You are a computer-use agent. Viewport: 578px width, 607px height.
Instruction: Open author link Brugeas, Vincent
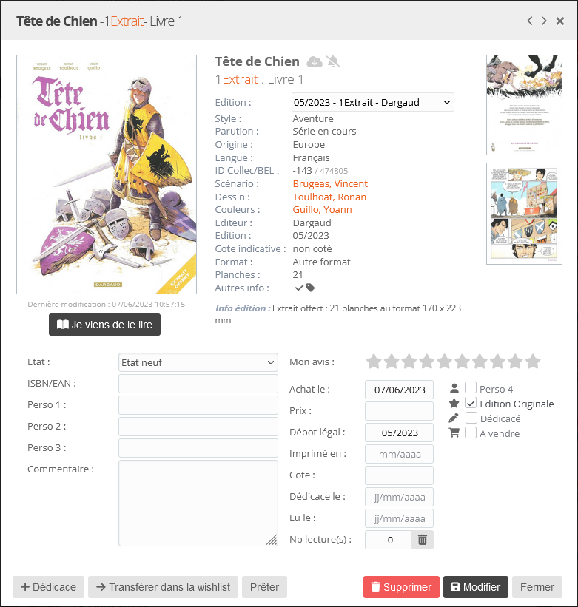(330, 183)
